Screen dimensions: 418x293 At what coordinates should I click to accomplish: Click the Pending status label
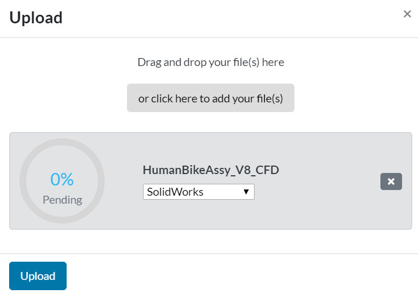(x=62, y=200)
